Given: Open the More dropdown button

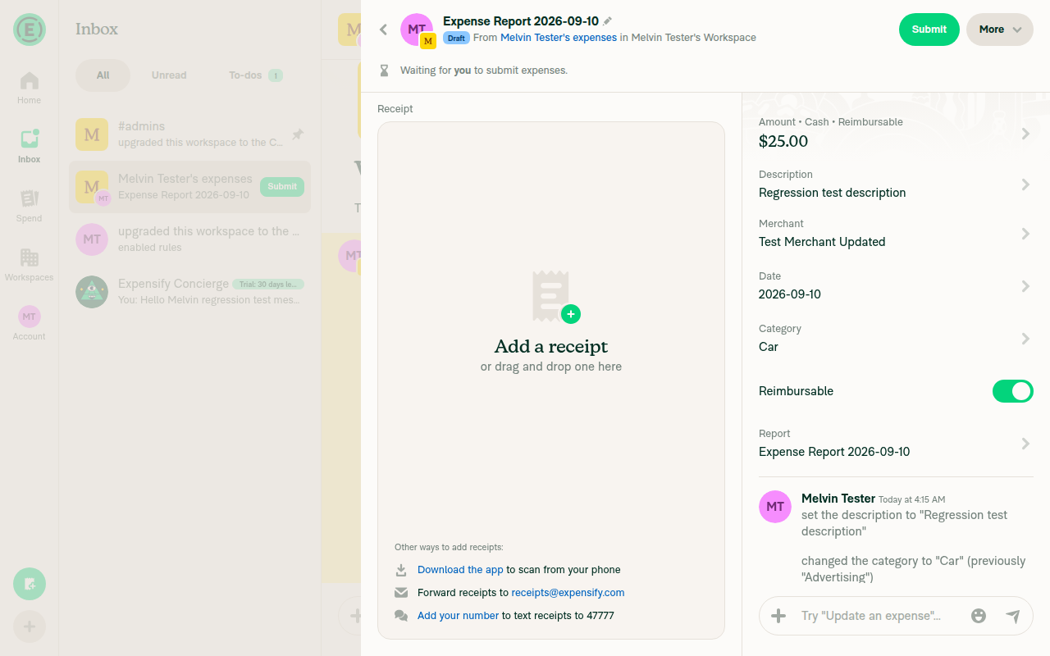Looking at the screenshot, I should [1000, 30].
